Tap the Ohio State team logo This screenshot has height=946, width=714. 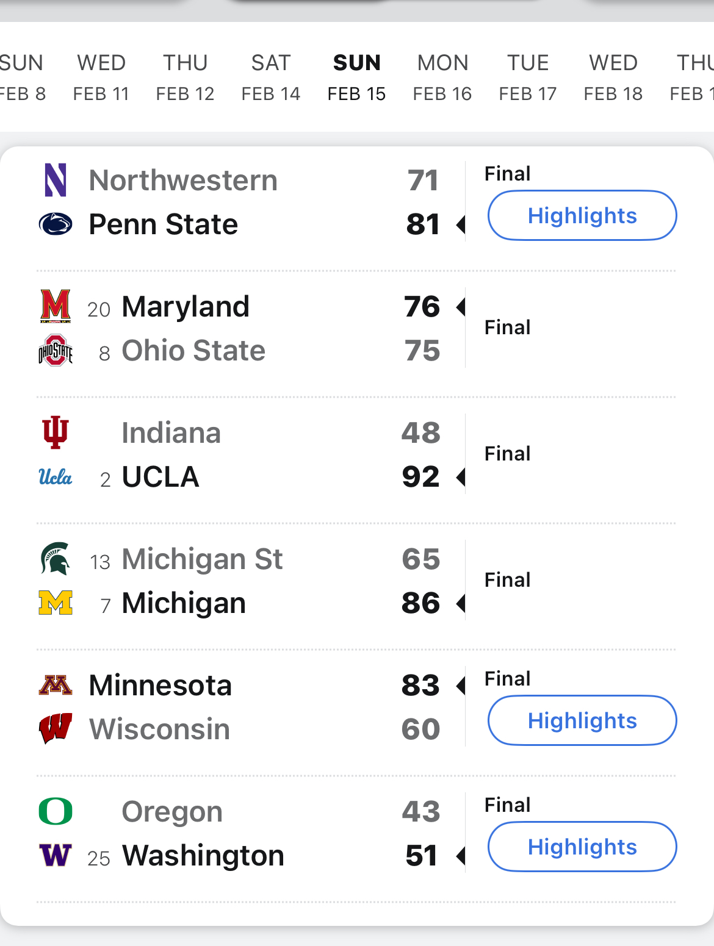(x=56, y=351)
